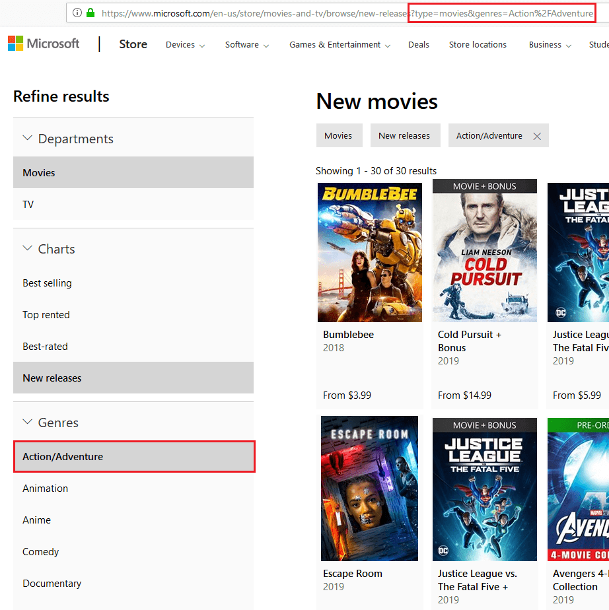Filter by Best selling chart
Image resolution: width=609 pixels, height=610 pixels.
tap(47, 283)
